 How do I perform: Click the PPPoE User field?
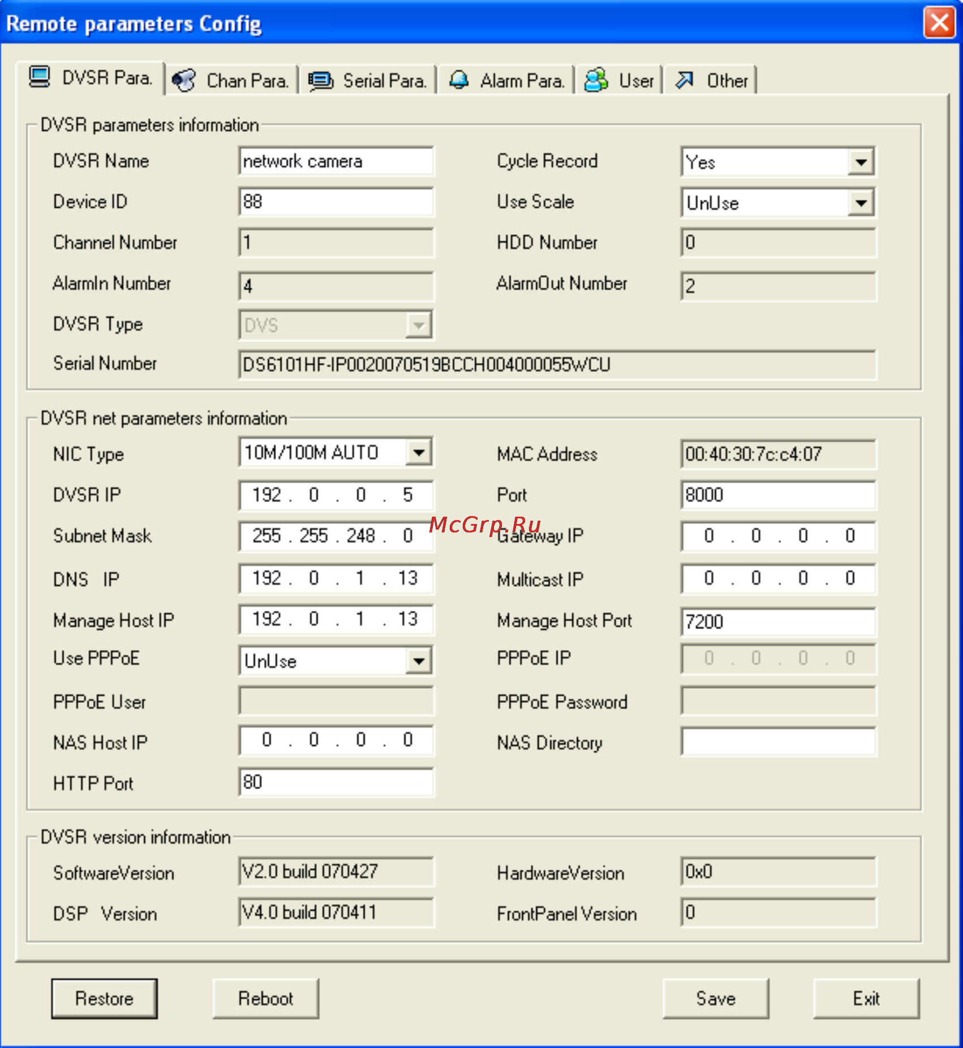[x=336, y=701]
